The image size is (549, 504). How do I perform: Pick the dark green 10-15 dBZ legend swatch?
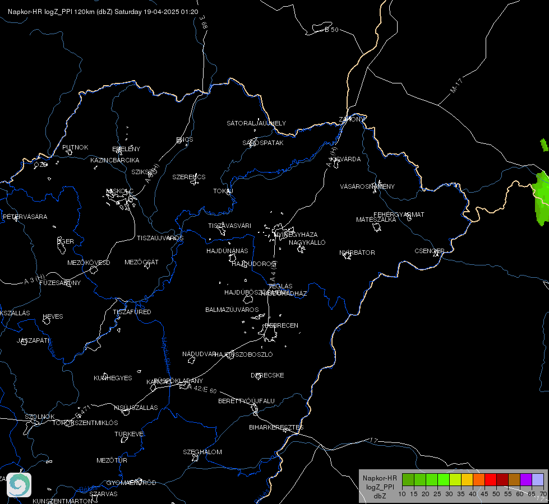click(x=408, y=479)
